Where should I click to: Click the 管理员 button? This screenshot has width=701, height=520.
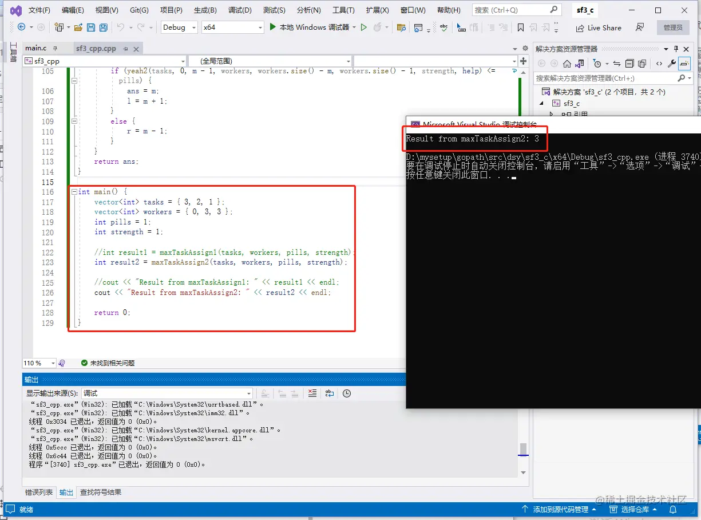point(673,27)
